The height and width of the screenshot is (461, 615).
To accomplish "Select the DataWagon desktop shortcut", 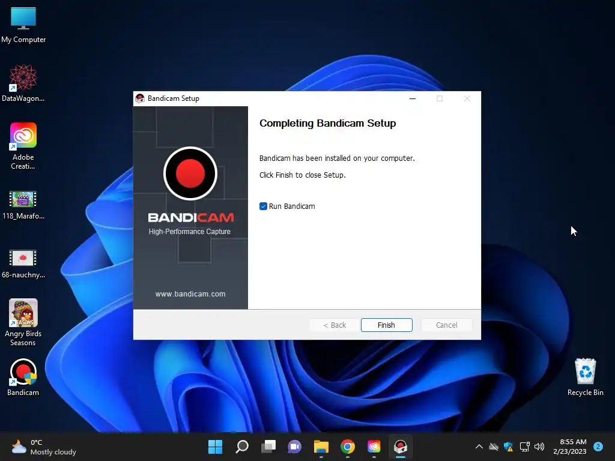I will point(23,83).
